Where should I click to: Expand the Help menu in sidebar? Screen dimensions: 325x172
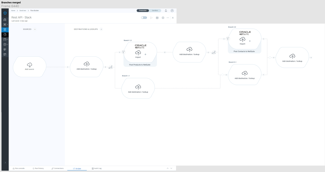[x=5, y=44]
